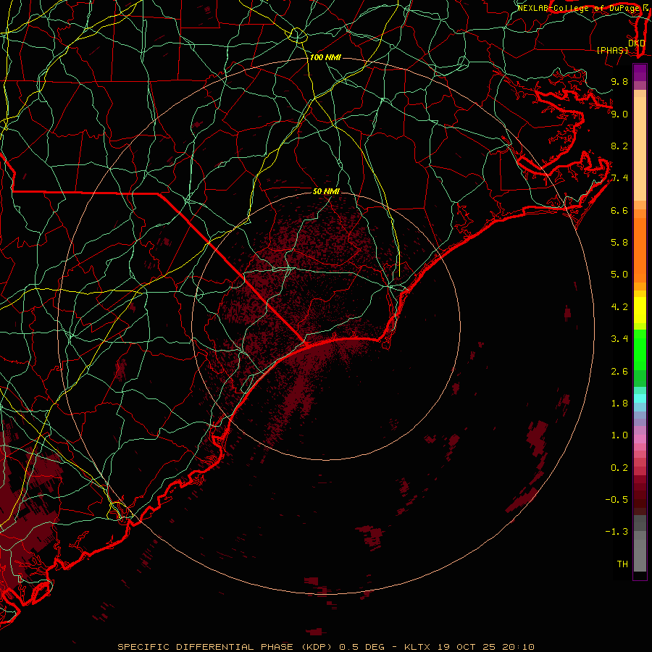Viewport: 652px width, 652px height.
Task: Select the 9.0 value on the scale
Action: coord(619,114)
